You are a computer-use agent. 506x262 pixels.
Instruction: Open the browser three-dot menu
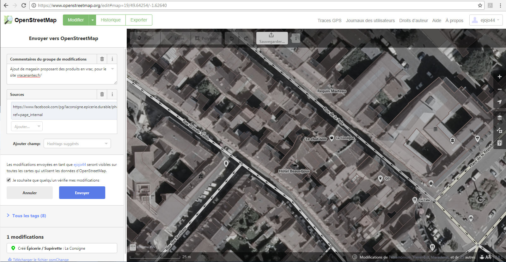pos(500,5)
